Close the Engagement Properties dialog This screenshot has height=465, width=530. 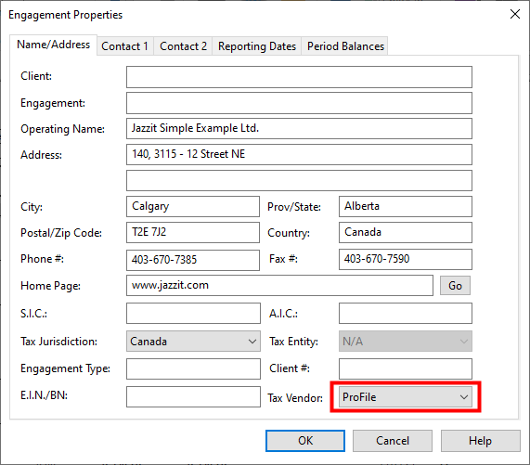515,14
